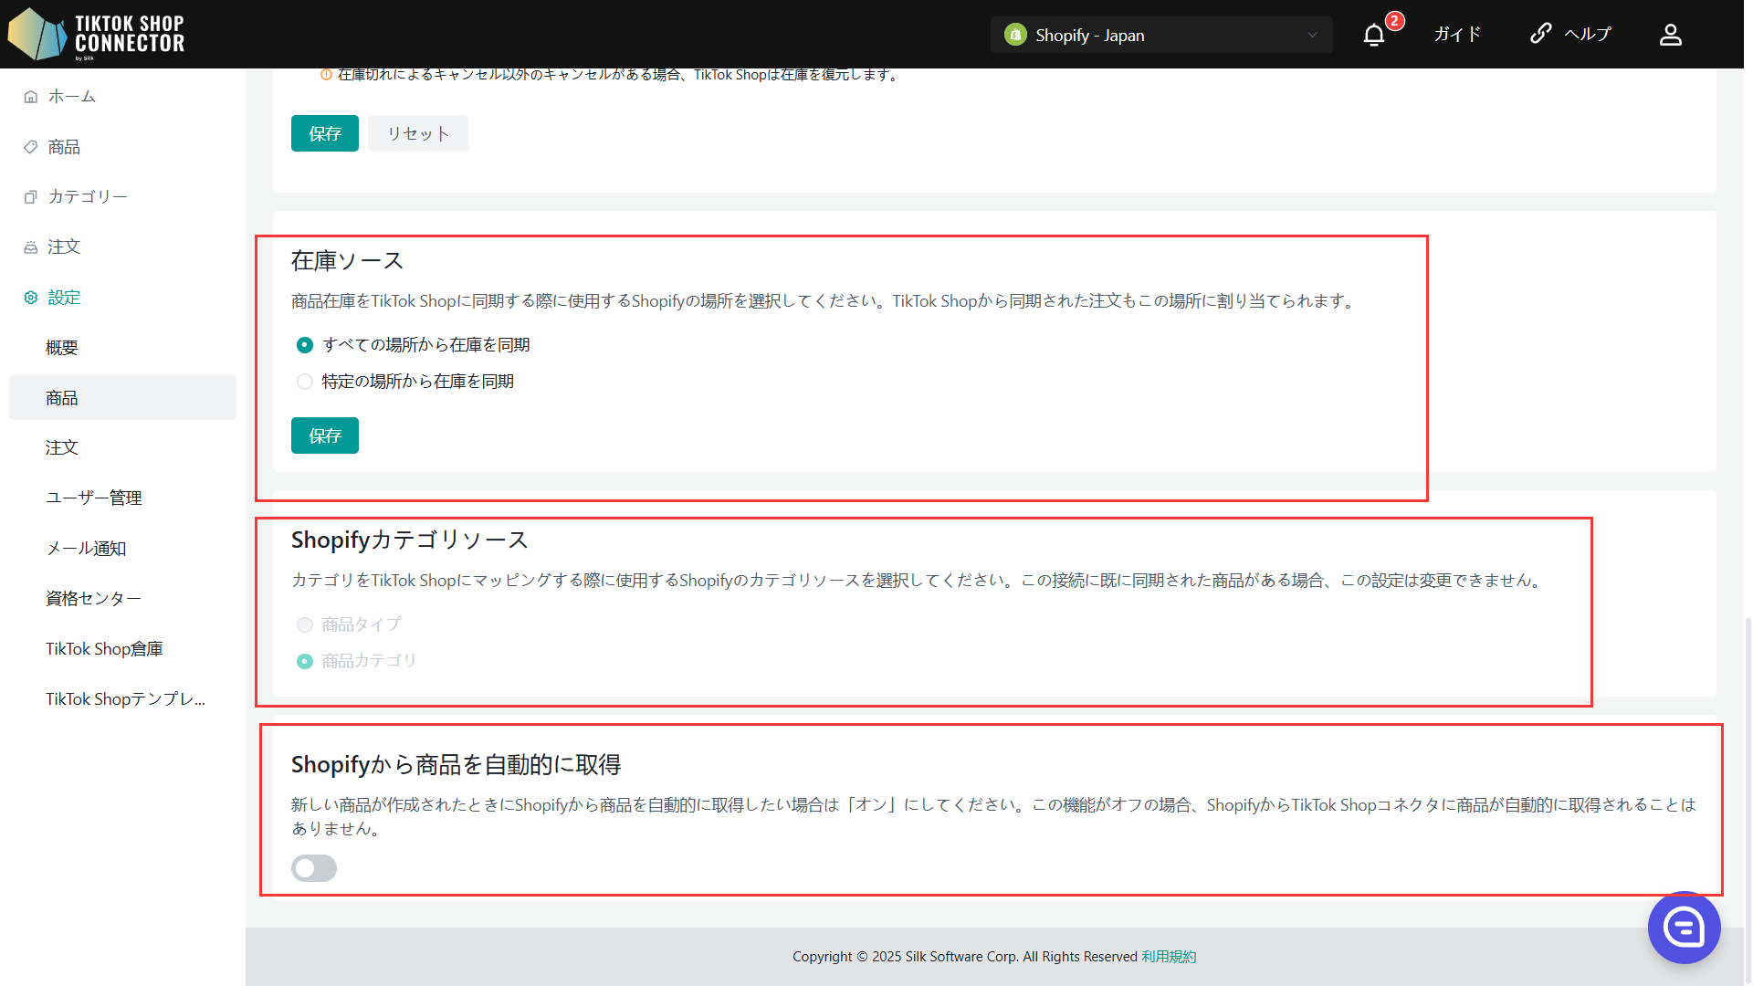This screenshot has width=1753, height=986.
Task: Open the notifications bell icon
Action: click(1374, 35)
